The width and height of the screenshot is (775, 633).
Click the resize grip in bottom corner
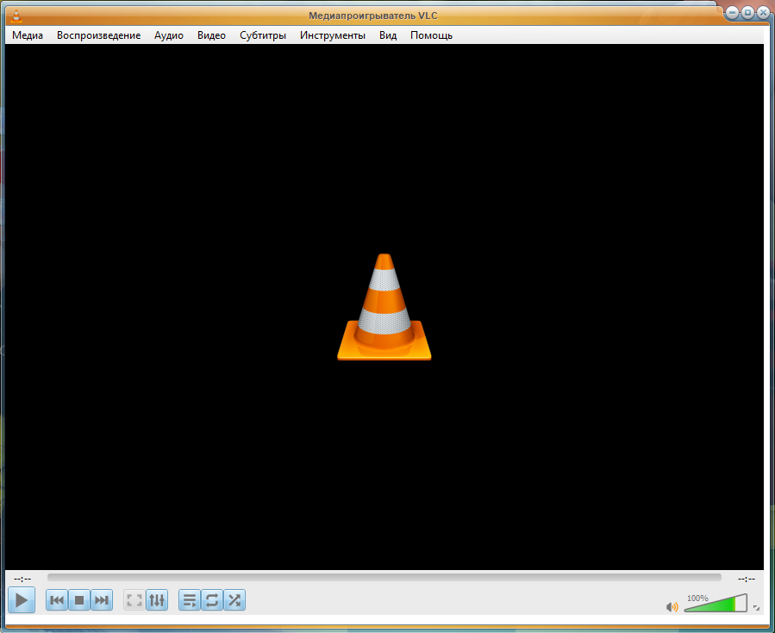tap(757, 608)
